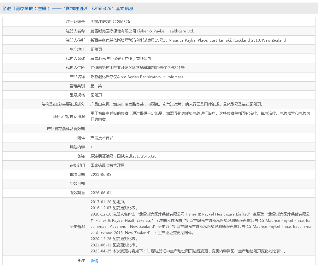Select the 产品名称 label
Image resolution: width=318 pixels, height=265 pixels.
pyautogui.click(x=77, y=77)
